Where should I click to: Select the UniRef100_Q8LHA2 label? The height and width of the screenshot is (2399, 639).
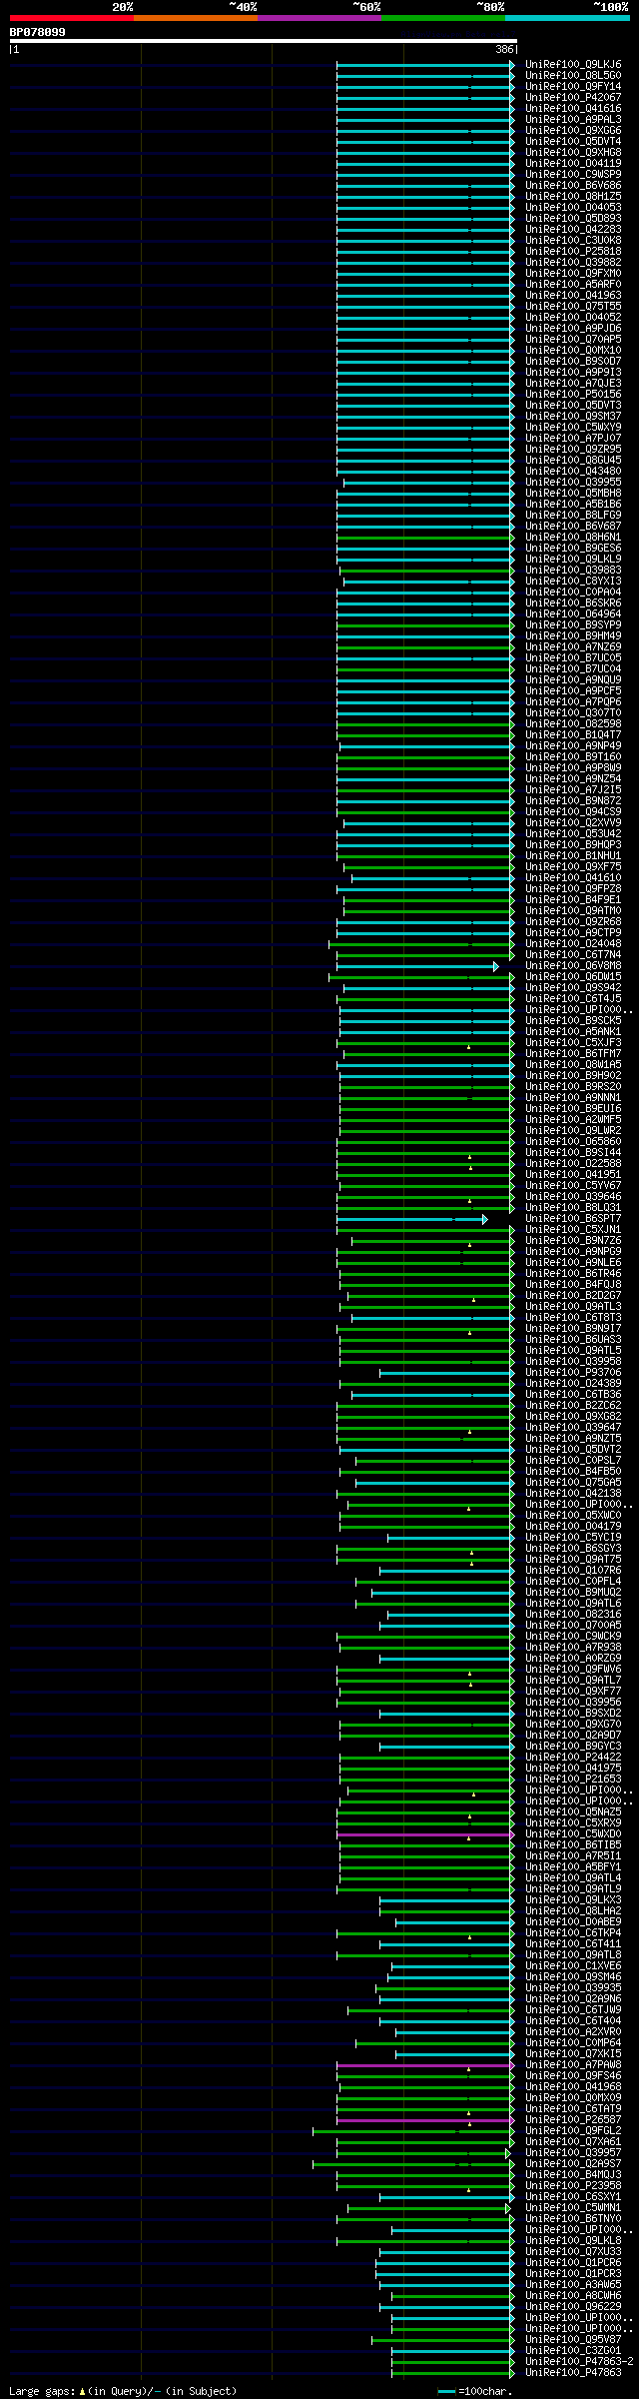coord(573,1910)
